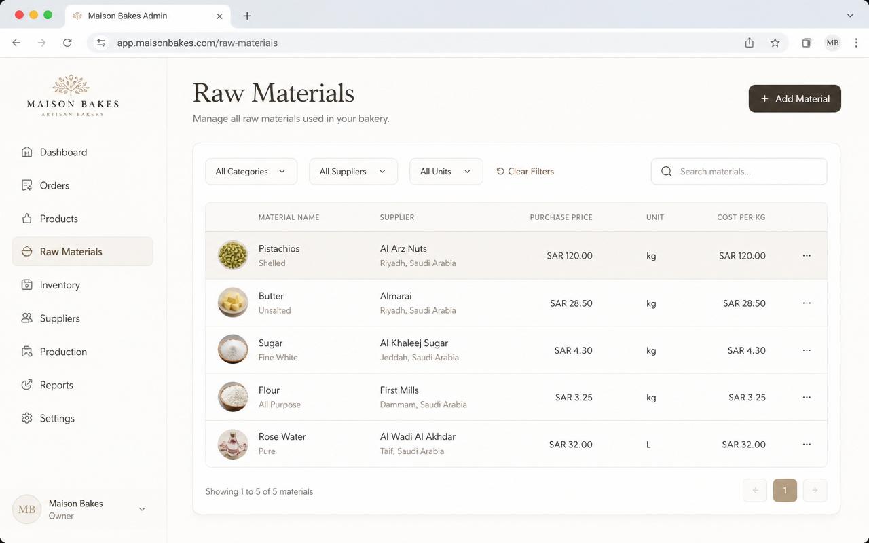Bookmark page with star icon
This screenshot has width=869, height=543.
[775, 43]
